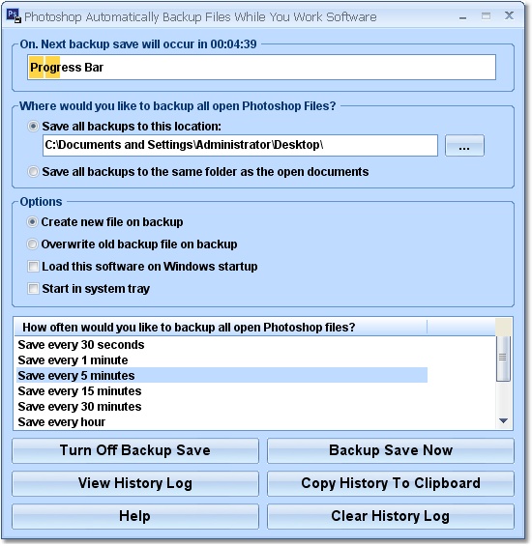This screenshot has height=546, width=532.
Task: Click the interval list scrollbar thumb
Action: tap(503, 358)
